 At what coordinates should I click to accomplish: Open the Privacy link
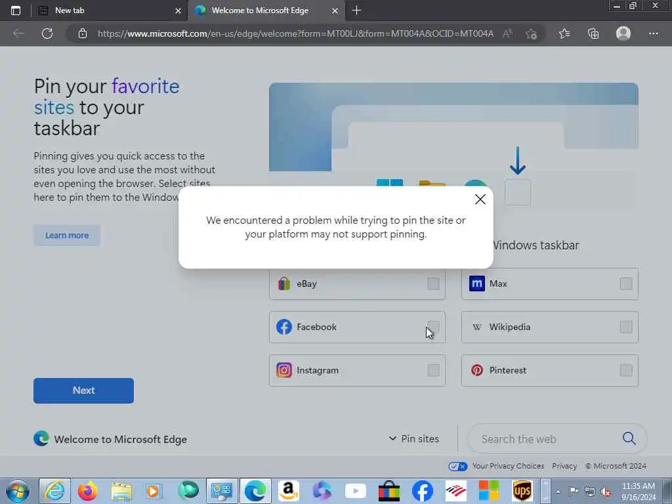564,466
